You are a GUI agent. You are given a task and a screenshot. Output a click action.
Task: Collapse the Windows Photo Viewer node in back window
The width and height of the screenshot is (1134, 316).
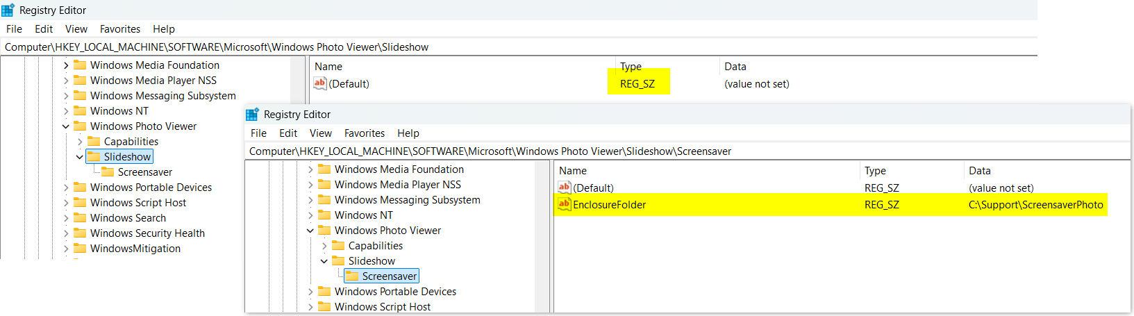click(x=66, y=126)
